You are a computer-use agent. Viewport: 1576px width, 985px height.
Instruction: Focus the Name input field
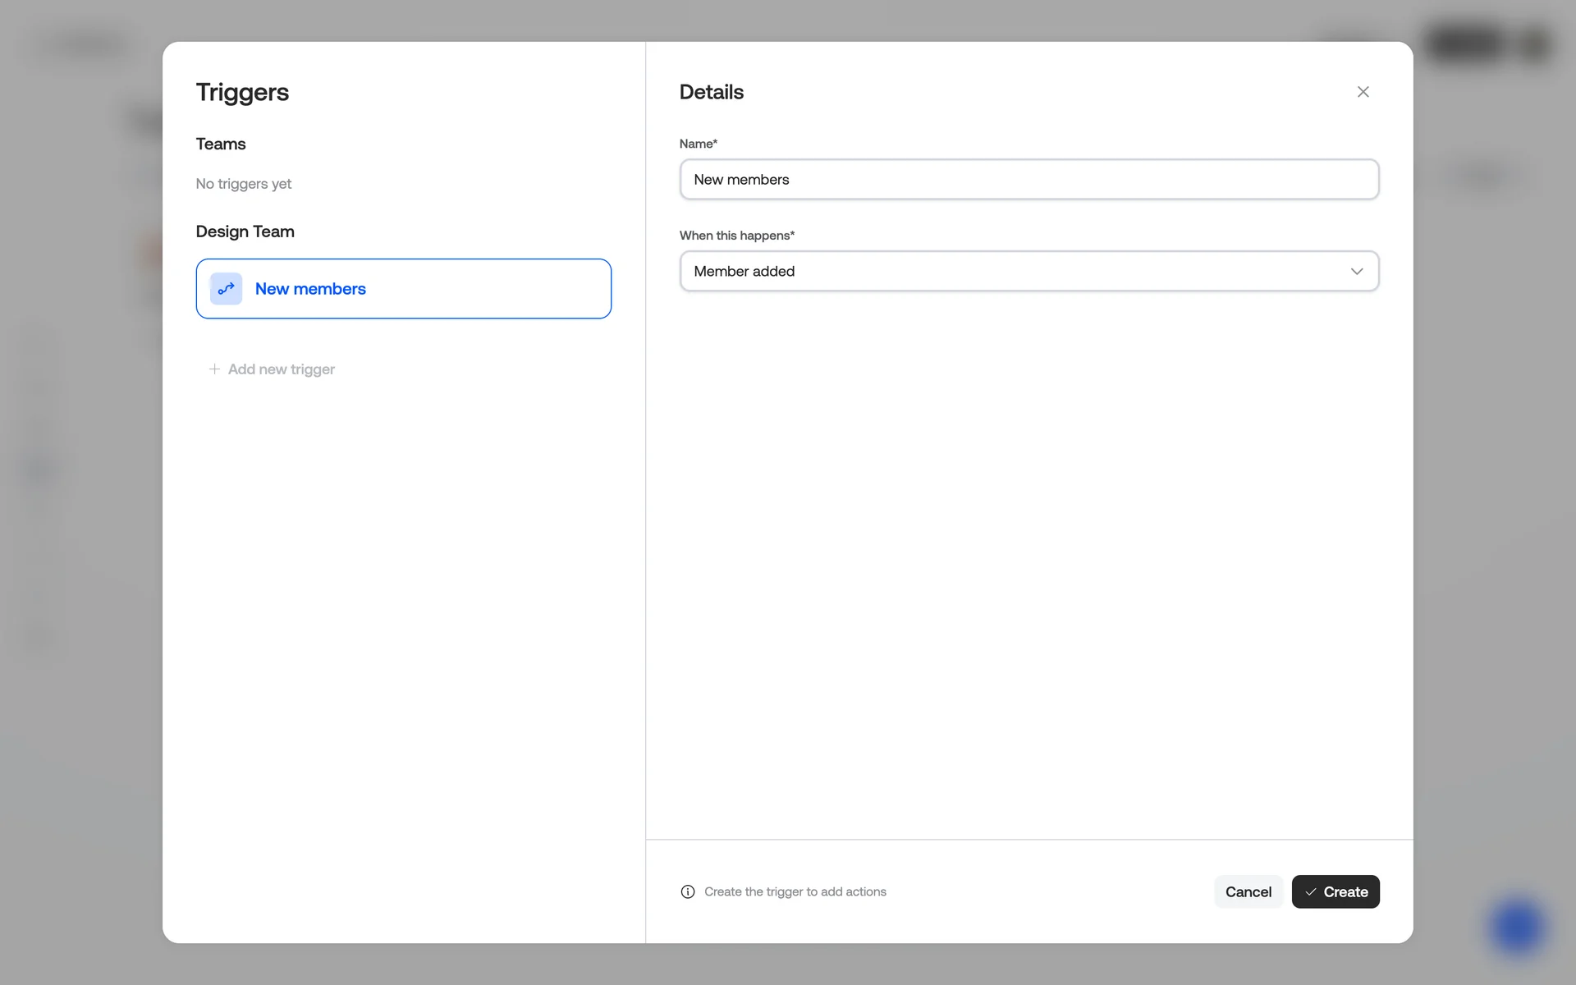point(1029,180)
